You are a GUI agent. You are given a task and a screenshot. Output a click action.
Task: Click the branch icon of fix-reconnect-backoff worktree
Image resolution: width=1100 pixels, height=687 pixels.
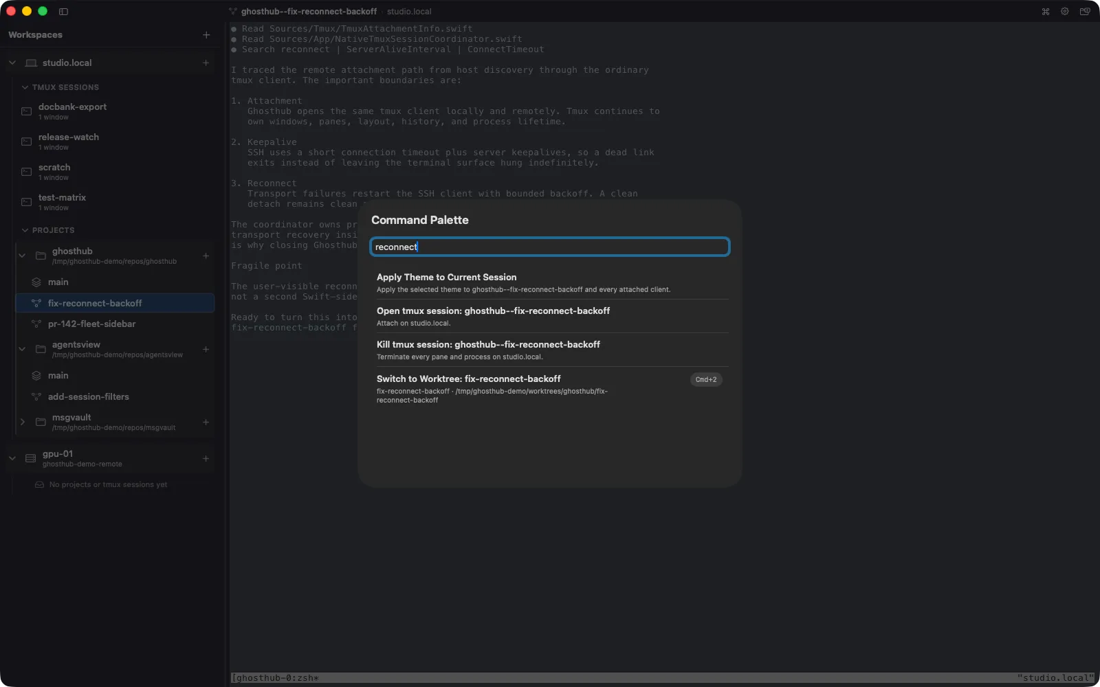pos(36,303)
